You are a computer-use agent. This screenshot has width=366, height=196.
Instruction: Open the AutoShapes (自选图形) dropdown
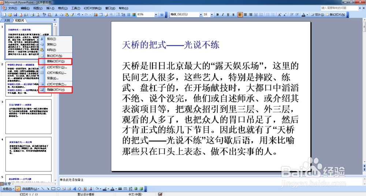(x=31, y=189)
